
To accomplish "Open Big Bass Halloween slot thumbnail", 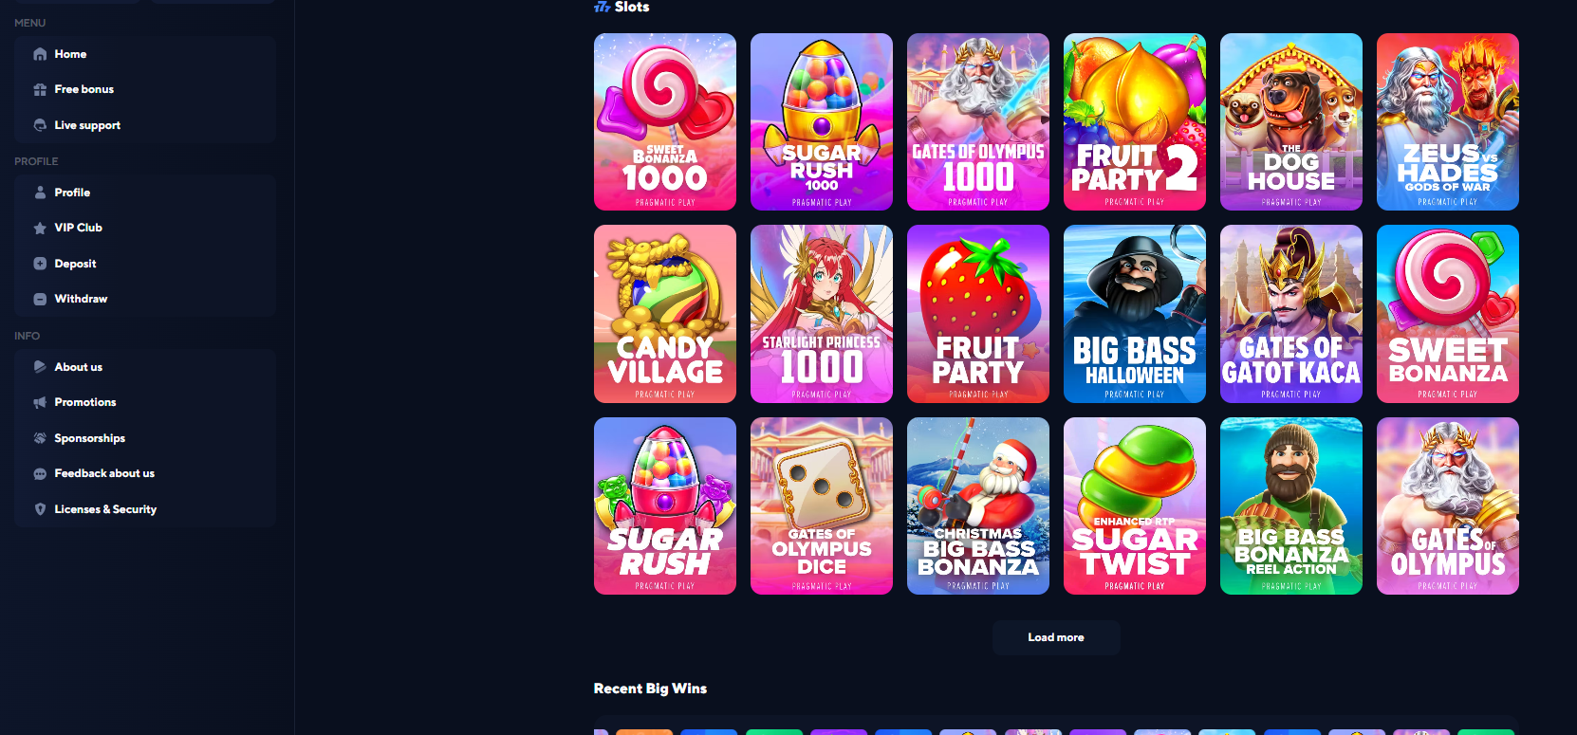I will coord(1135,314).
